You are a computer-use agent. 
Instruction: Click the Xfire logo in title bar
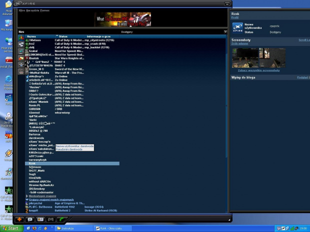pos(25,3)
